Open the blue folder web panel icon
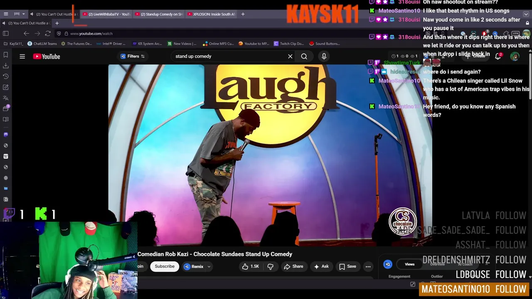 (6, 189)
